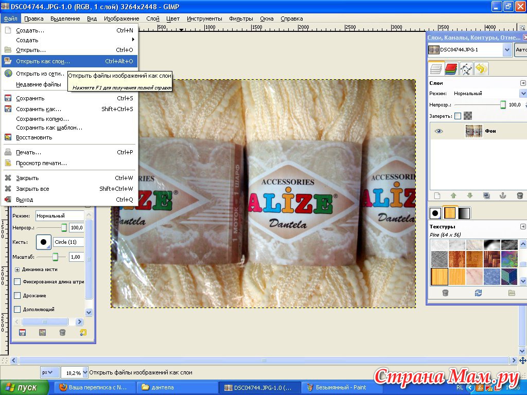Click the layer opacity 100,0 field

(x=515, y=105)
